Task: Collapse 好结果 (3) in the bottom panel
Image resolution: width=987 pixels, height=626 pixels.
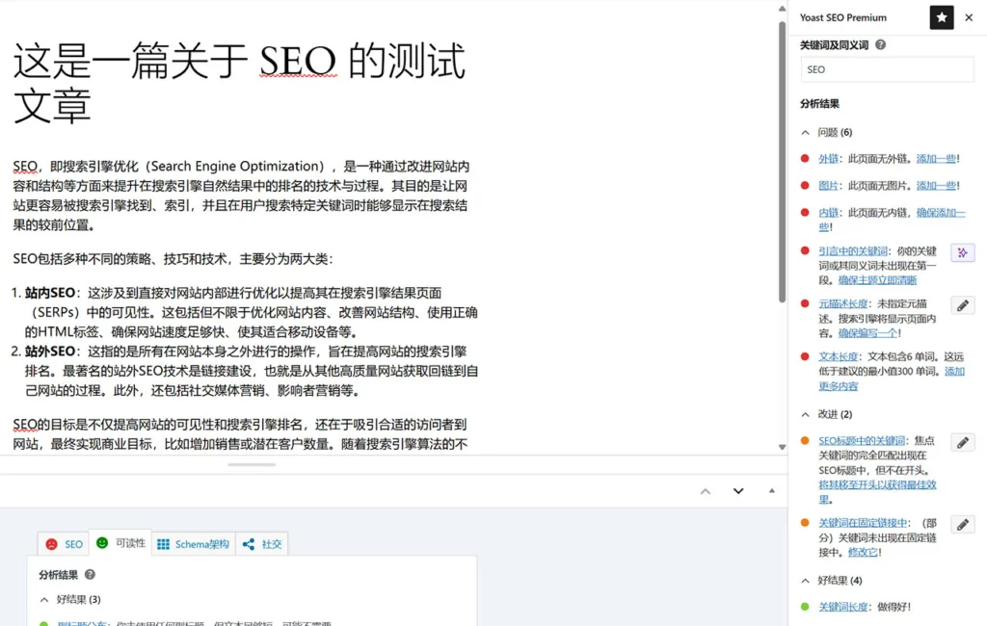Action: pyautogui.click(x=43, y=599)
